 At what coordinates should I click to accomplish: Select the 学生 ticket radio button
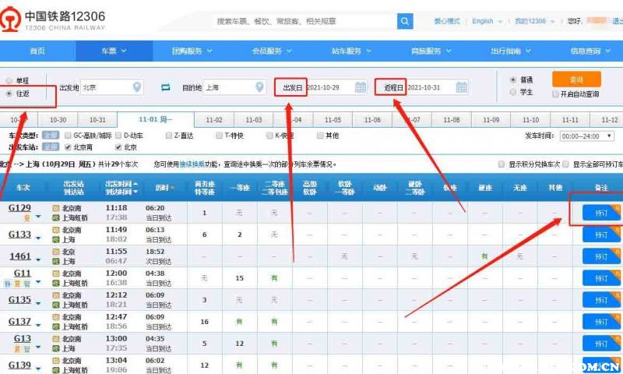[512, 92]
